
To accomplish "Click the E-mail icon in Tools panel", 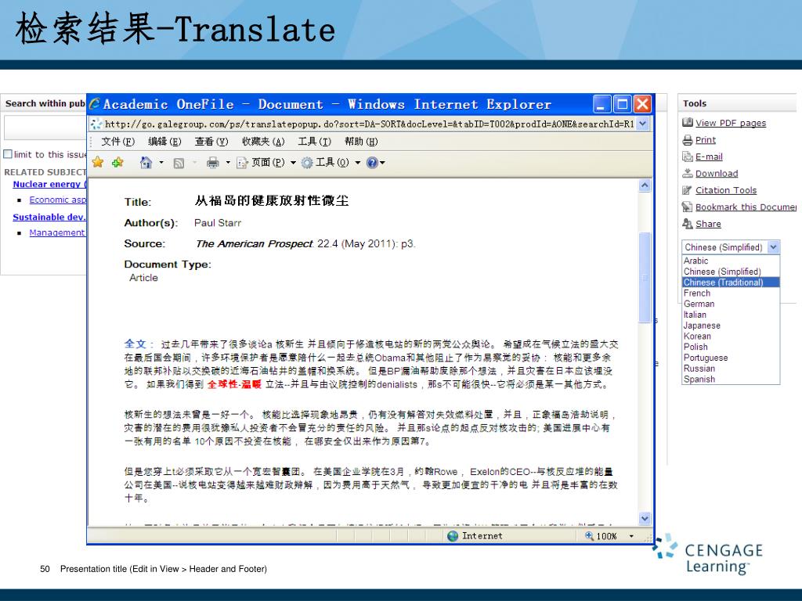I will (688, 157).
